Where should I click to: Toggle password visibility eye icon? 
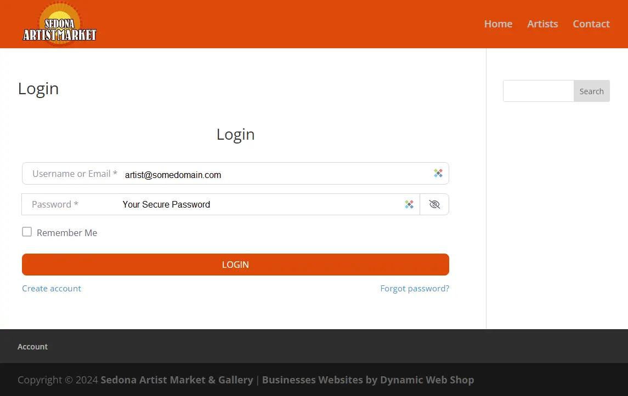point(434,204)
